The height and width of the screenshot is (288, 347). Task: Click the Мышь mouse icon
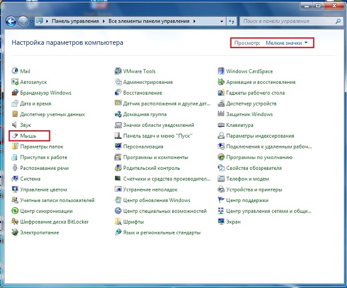click(15, 136)
